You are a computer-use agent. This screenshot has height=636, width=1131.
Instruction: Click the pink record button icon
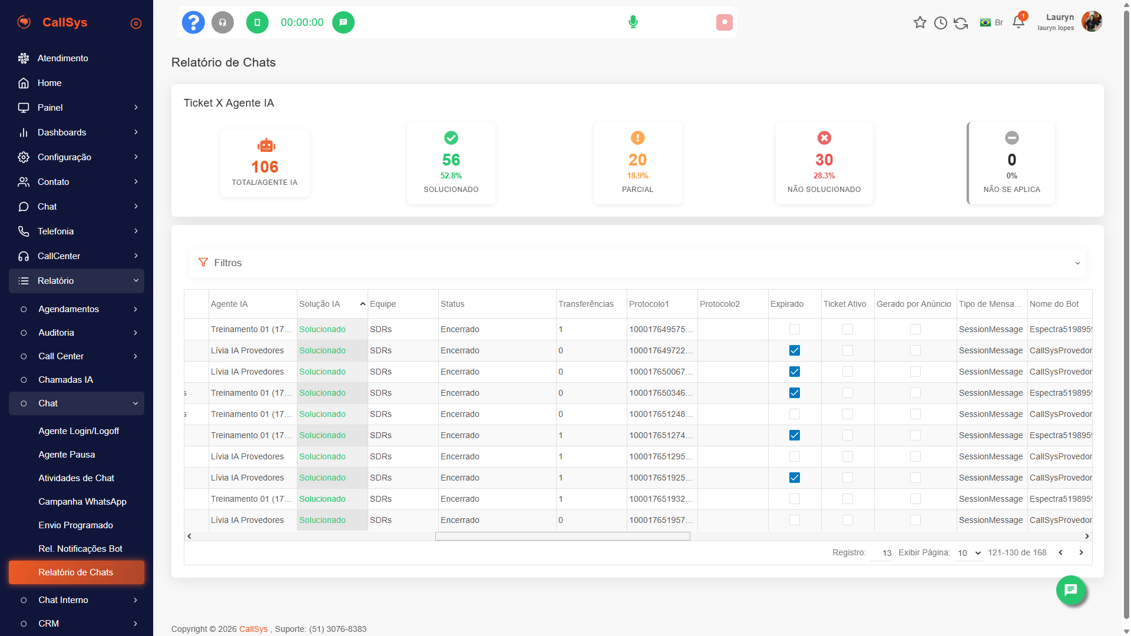[725, 22]
